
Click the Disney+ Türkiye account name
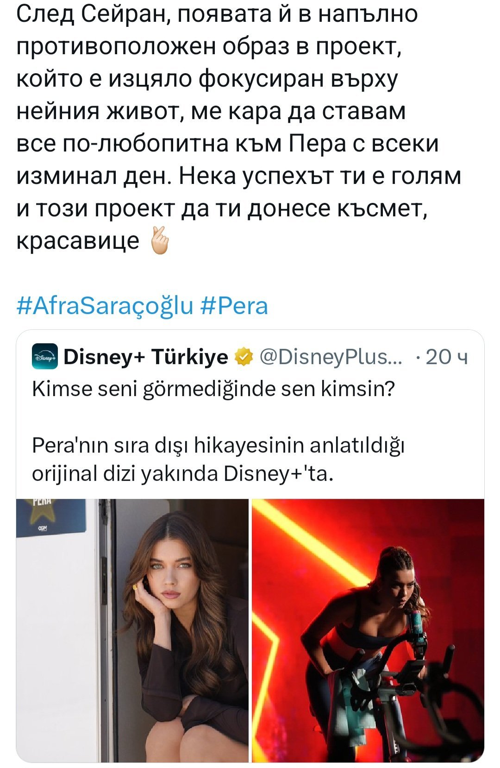click(145, 357)
